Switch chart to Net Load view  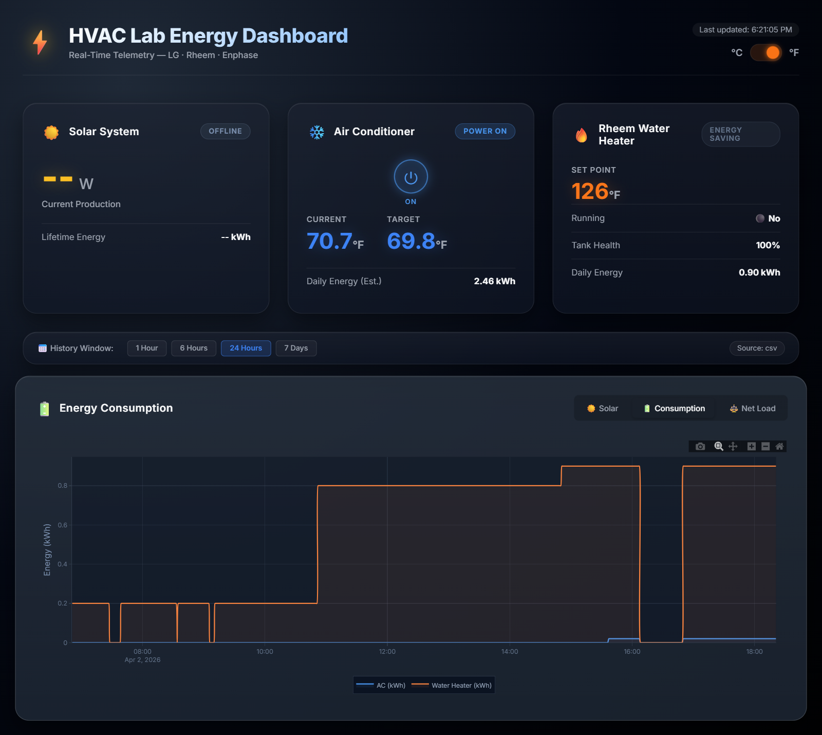click(753, 408)
